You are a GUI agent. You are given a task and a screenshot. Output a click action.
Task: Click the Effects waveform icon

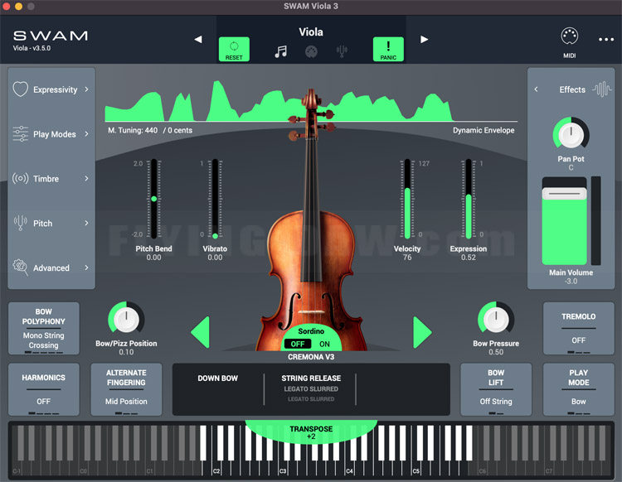[x=602, y=89]
